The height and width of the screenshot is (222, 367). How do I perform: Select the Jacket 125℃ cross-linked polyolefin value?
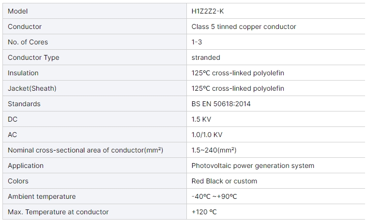[x=238, y=88]
